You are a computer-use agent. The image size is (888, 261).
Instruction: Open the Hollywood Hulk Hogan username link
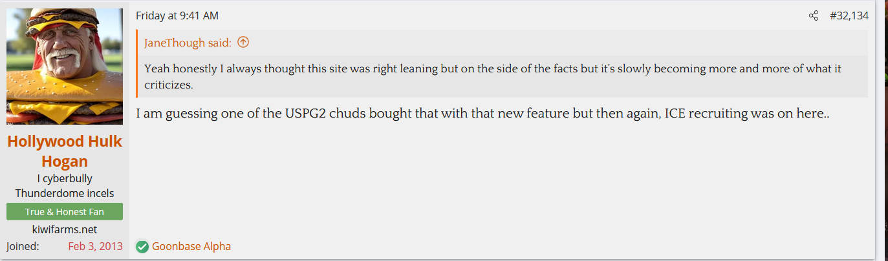[x=65, y=151]
